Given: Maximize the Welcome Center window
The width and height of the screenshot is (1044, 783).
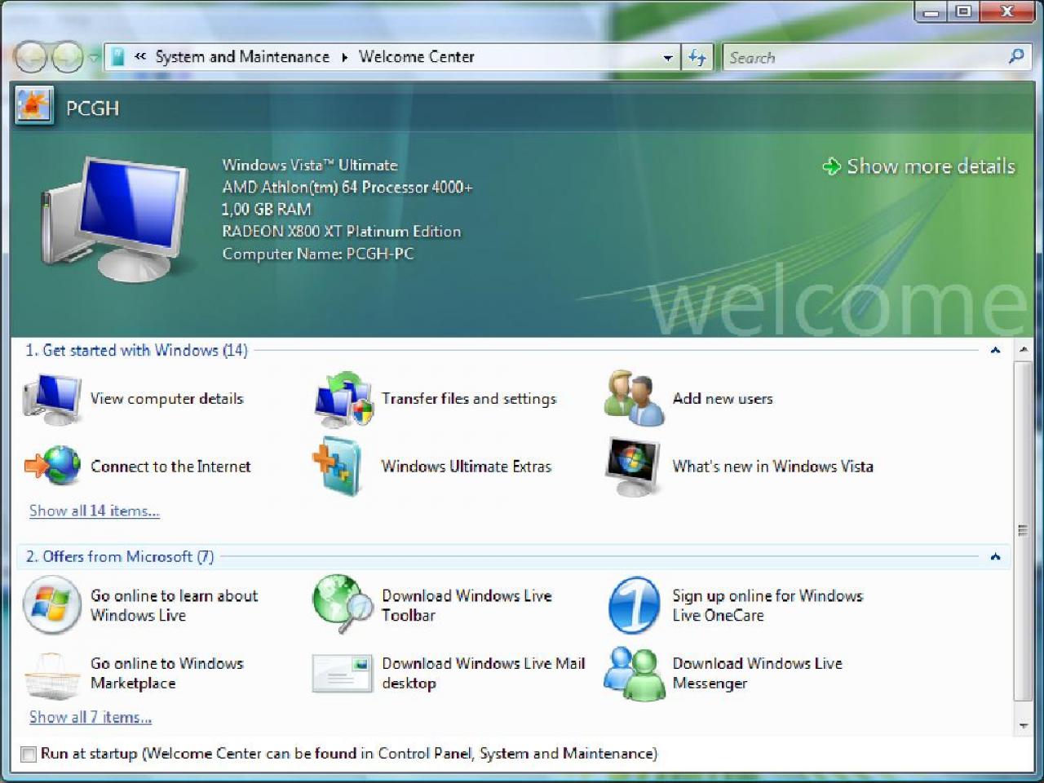Looking at the screenshot, I should pos(963,11).
